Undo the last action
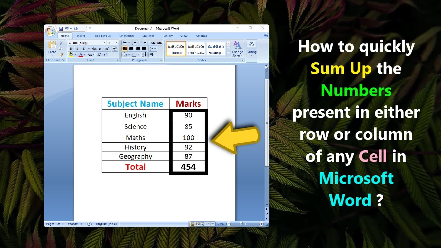This screenshot has height=248, width=441. [x=66, y=29]
